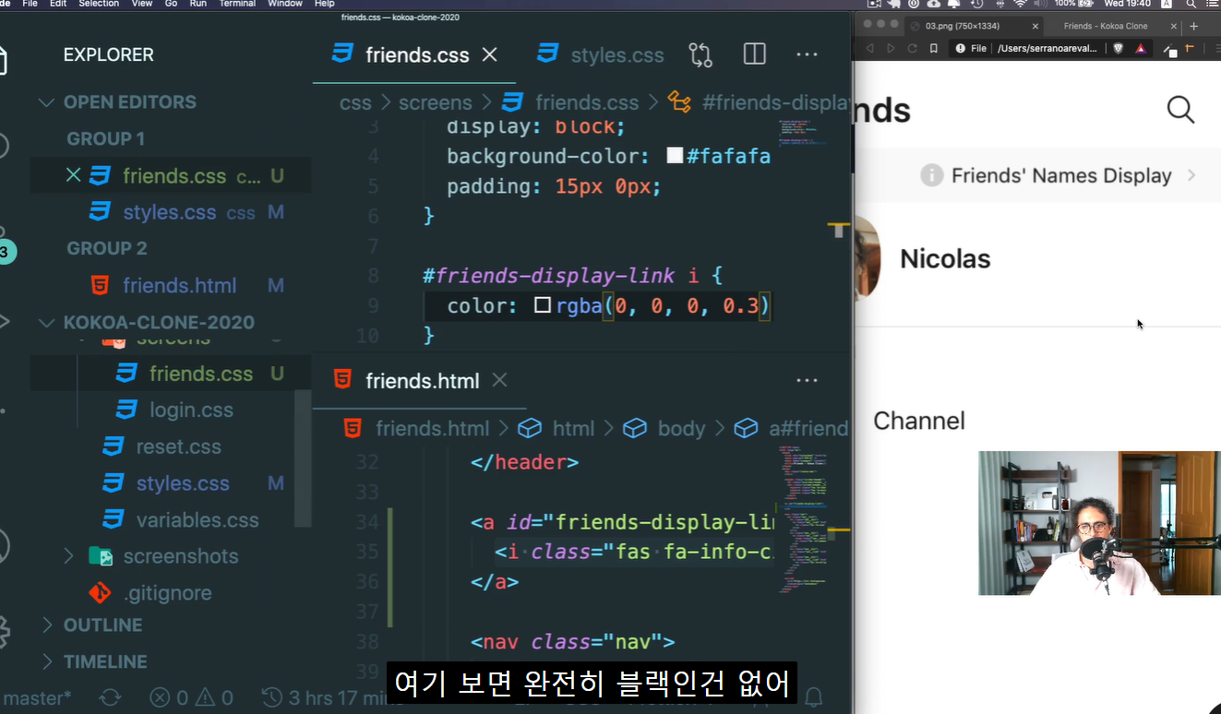Viewport: 1221px width, 714px height.
Task: Open the Terminal menu
Action: 237,4
